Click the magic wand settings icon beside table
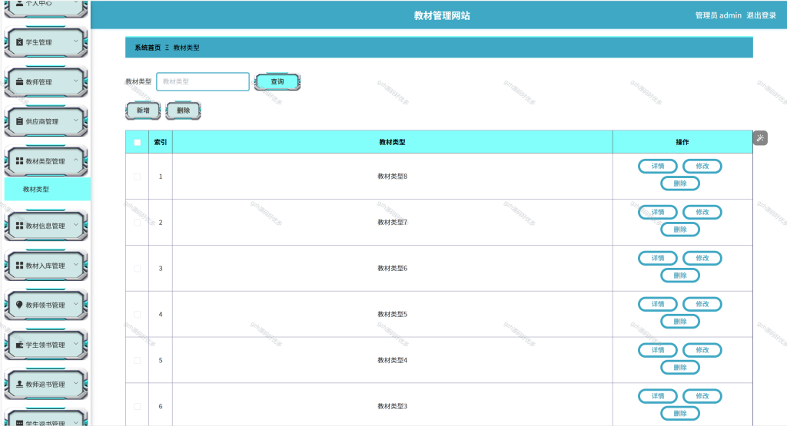The width and height of the screenshot is (787, 426). 760,138
